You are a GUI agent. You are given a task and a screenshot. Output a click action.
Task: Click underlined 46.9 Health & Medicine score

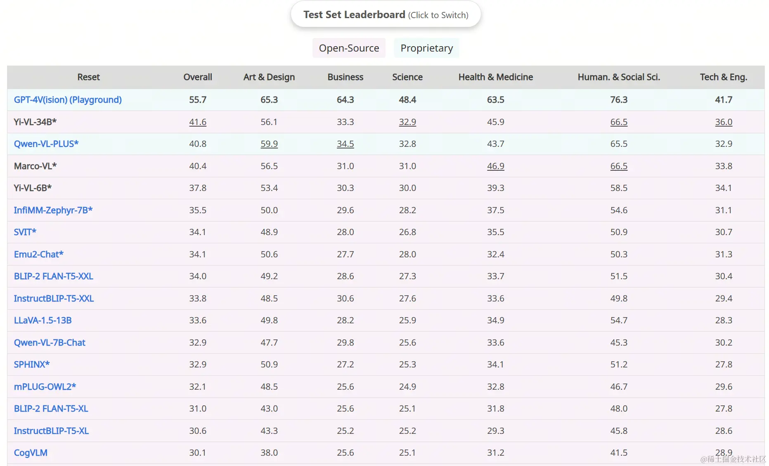pos(496,166)
